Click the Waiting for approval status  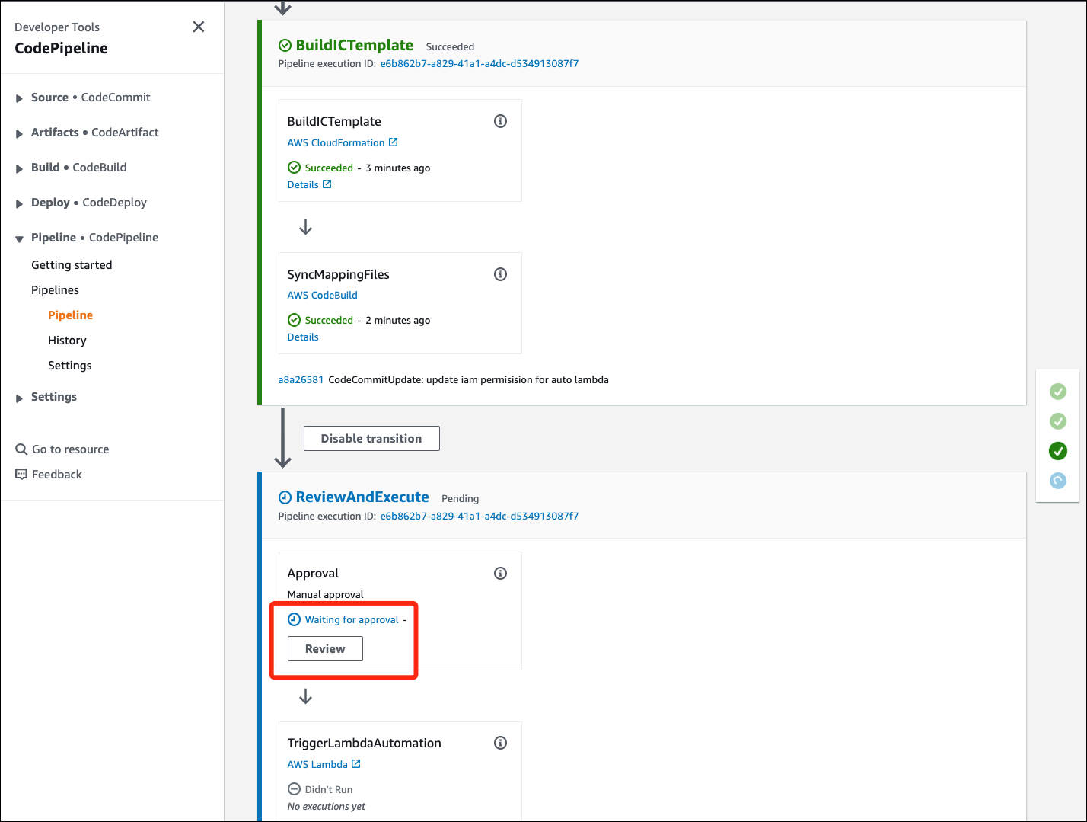[x=352, y=620]
